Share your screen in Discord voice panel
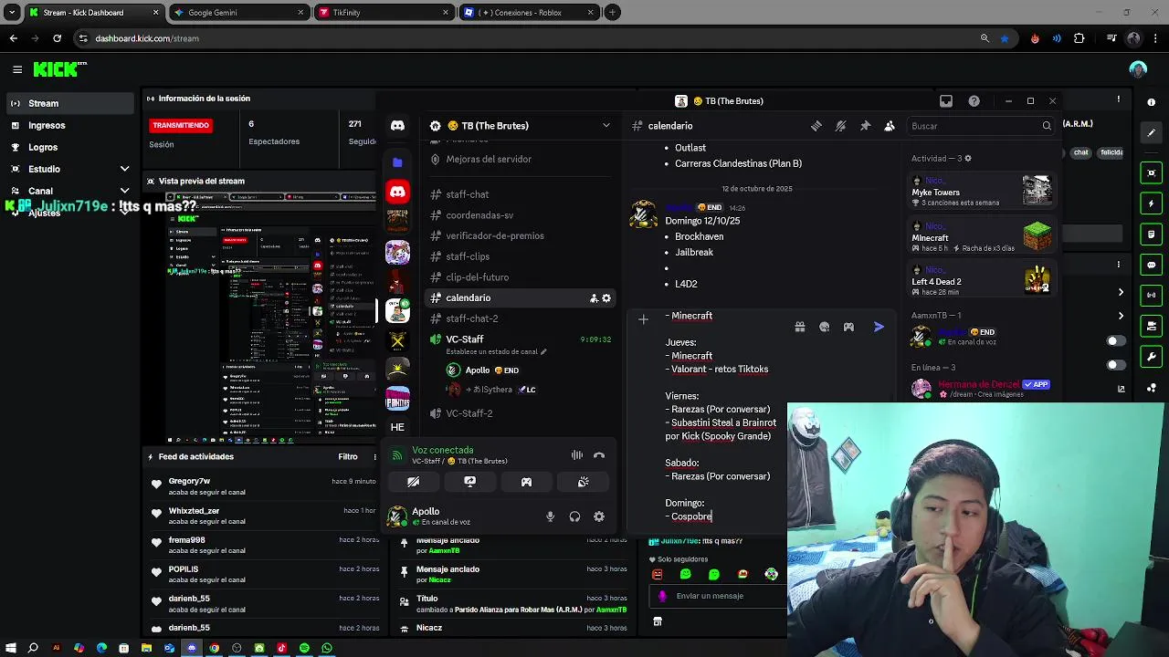1169x657 pixels. [x=469, y=482]
